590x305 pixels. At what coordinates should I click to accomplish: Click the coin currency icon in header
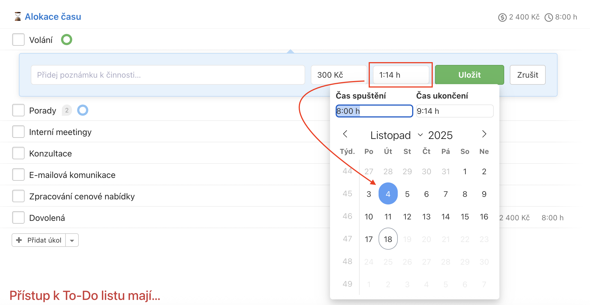pos(502,18)
